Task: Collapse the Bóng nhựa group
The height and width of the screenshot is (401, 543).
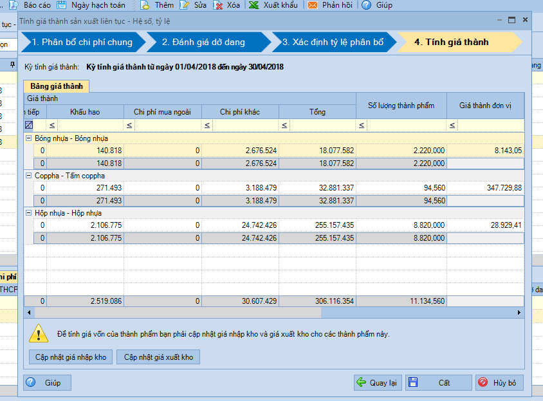Action: click(x=29, y=138)
